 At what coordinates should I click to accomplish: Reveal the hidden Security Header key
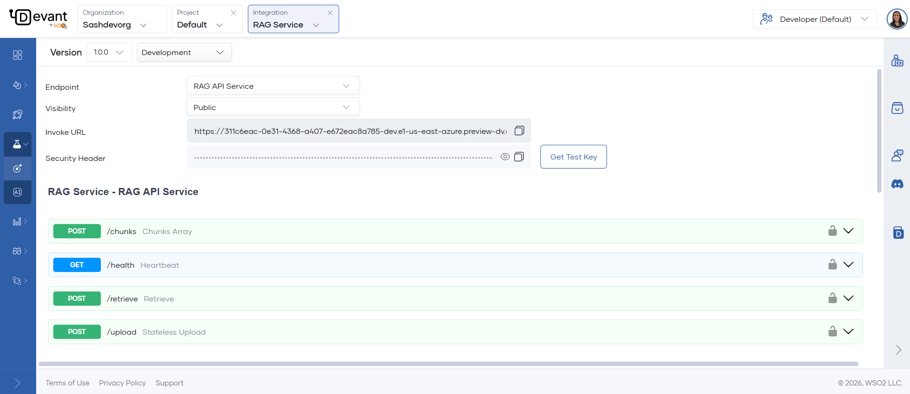pos(505,157)
